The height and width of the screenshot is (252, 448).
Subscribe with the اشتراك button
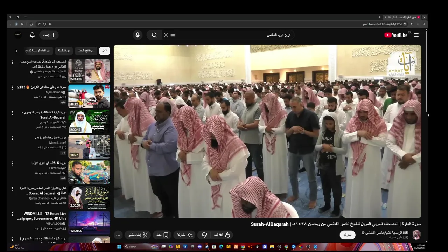tap(348, 235)
